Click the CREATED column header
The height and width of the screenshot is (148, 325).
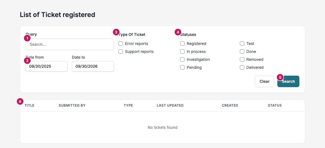coord(230,106)
